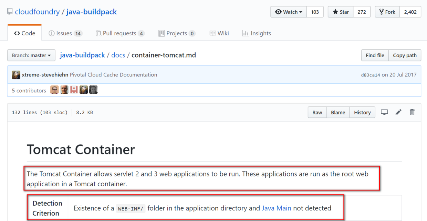This screenshot has height=221, width=427.
Task: Click the pencil edit file icon
Action: click(x=398, y=112)
